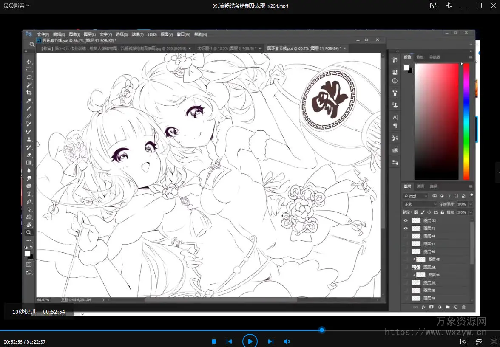
Task: Show layer 图层 44 via visibility box
Action: [406, 236]
